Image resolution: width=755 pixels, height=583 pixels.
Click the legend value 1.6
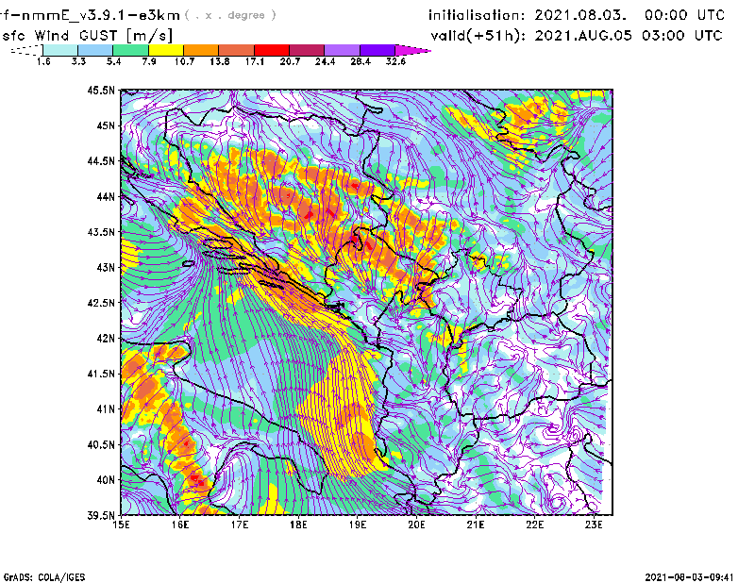(43, 61)
